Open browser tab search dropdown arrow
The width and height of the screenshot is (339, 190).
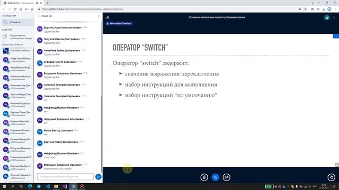click(x=313, y=3)
